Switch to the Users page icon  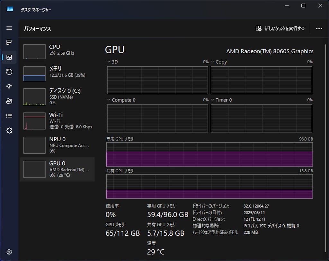[x=9, y=101]
